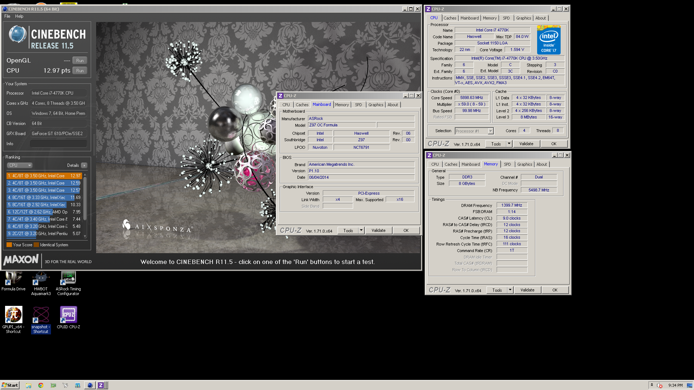Click the multiplier x 59.0 ( 8 - 59 ) value
This screenshot has width=694, height=390.
471,104
